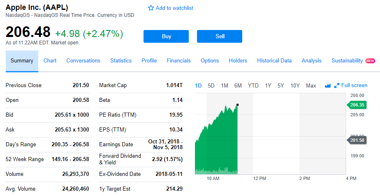
Task: Show the Max chart range
Action: [x=311, y=85]
